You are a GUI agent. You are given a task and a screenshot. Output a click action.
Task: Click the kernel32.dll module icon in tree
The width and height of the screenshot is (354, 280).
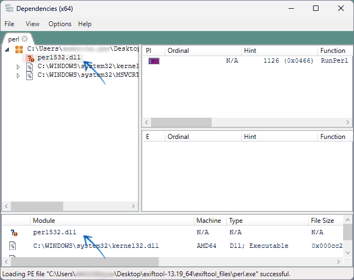(x=30, y=66)
